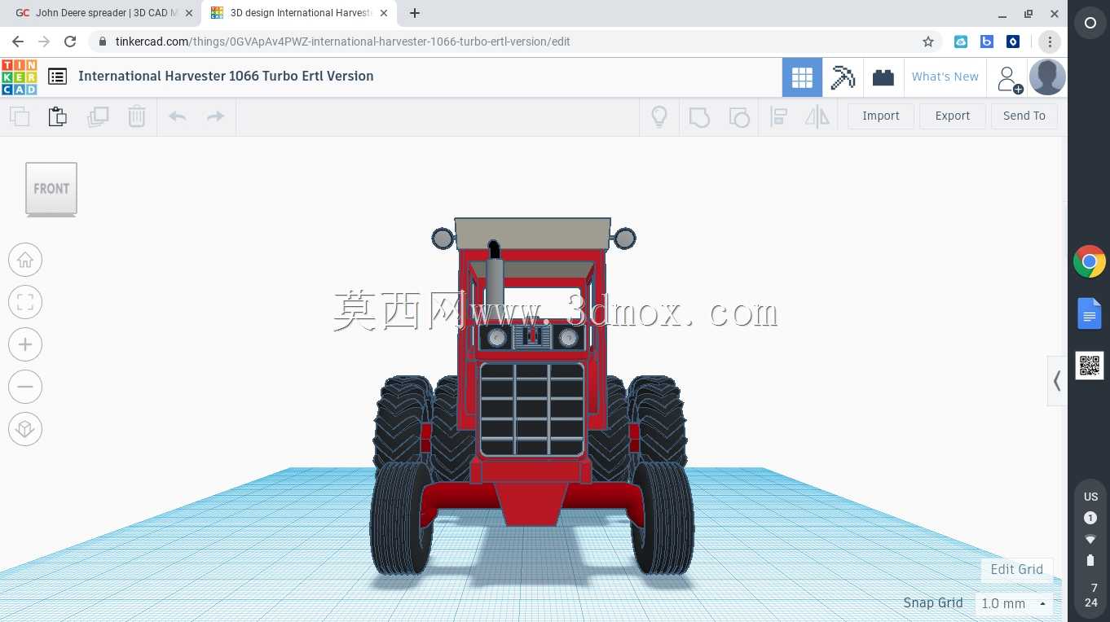Click the Ungroup shapes icon
Viewport: 1110px width, 622px height.
click(x=738, y=116)
